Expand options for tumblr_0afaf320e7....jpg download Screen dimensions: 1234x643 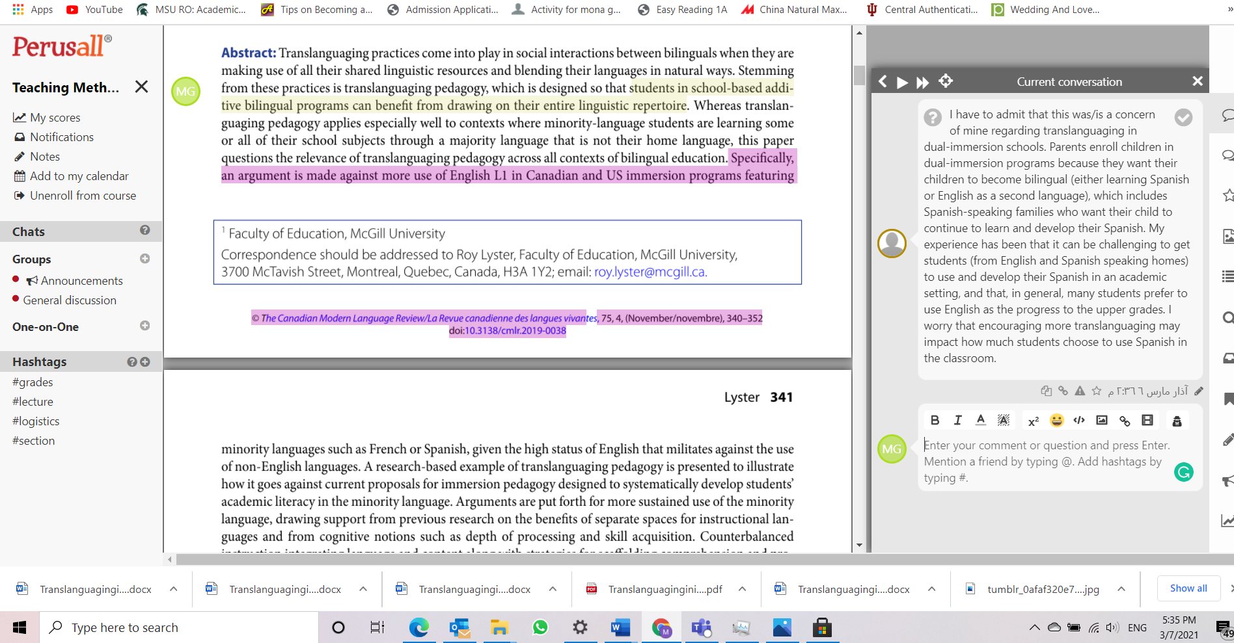click(1121, 589)
